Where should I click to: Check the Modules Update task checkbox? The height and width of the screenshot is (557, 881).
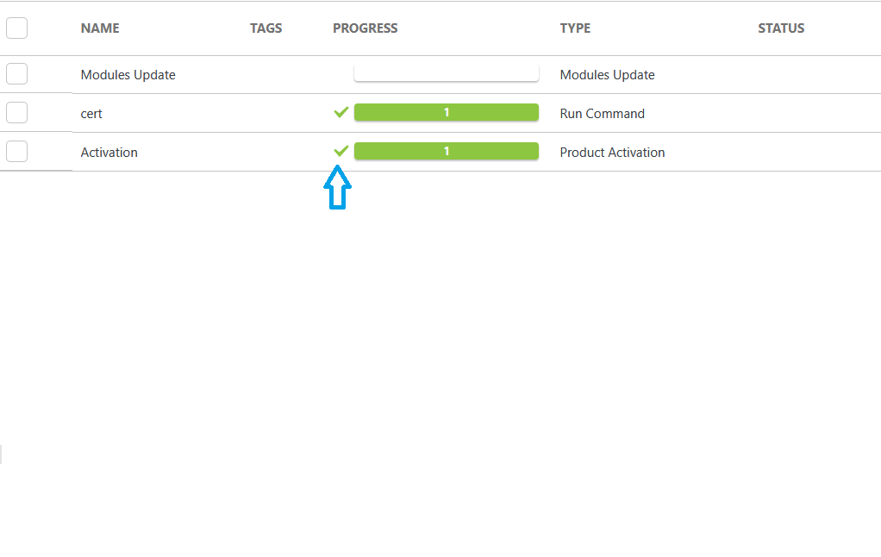pyautogui.click(x=16, y=74)
